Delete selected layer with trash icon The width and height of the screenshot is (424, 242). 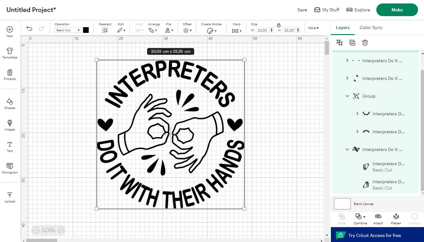(365, 43)
